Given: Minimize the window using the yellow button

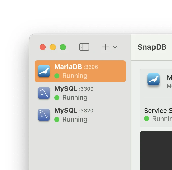Looking at the screenshot, I should pos(53,47).
